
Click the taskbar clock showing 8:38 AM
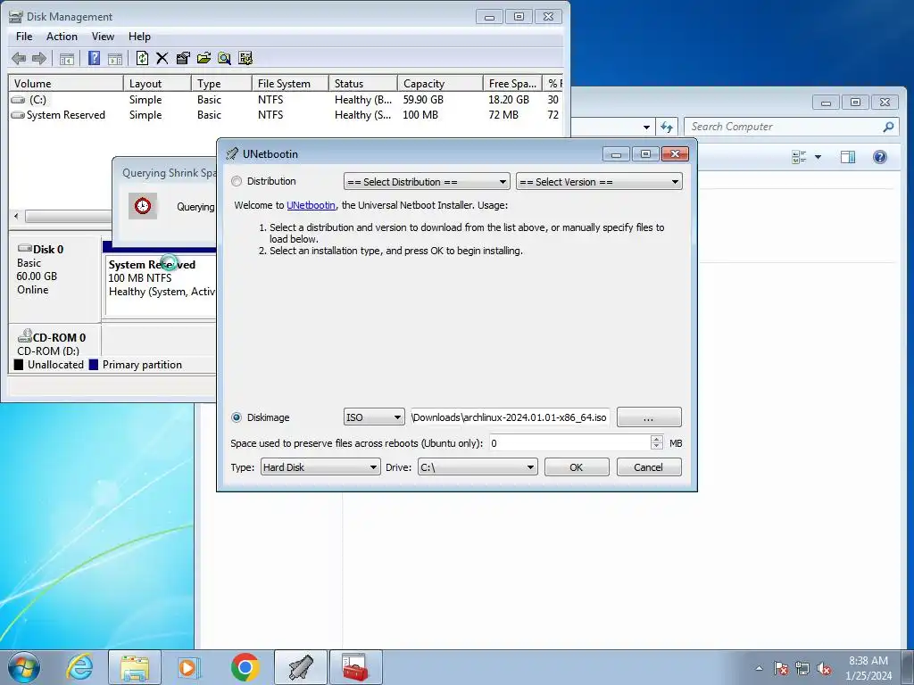click(x=868, y=667)
